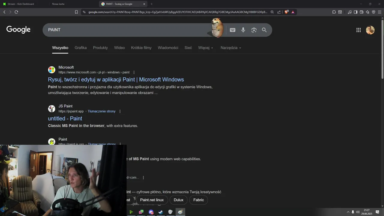Viewport: 384px width, 216px height.
Task: Open 'Rysuj, twórz i edytuj w aplikacji Paint' link
Action: (x=116, y=79)
